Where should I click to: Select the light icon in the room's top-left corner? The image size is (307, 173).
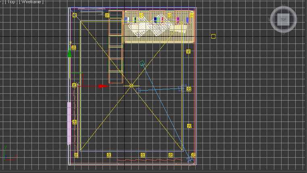pos(75,15)
